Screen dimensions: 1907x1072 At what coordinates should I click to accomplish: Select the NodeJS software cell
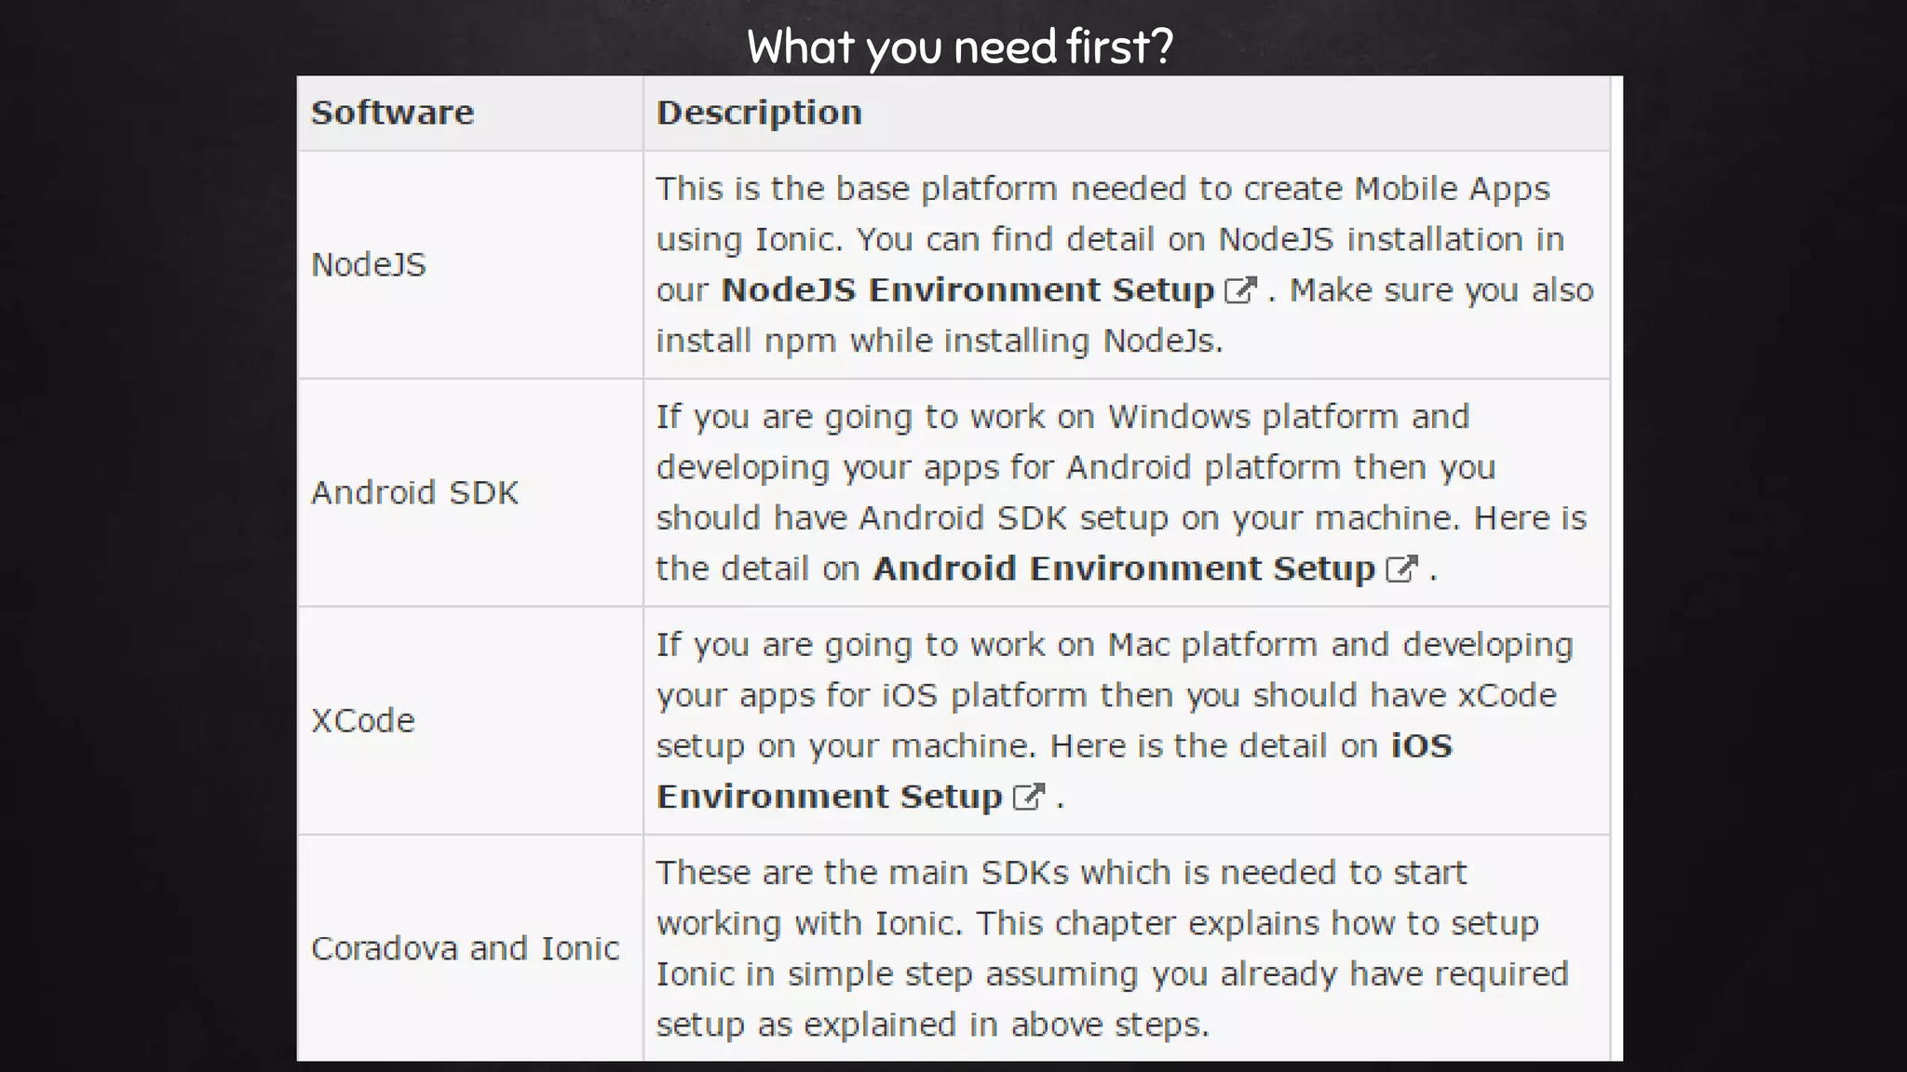[369, 265]
